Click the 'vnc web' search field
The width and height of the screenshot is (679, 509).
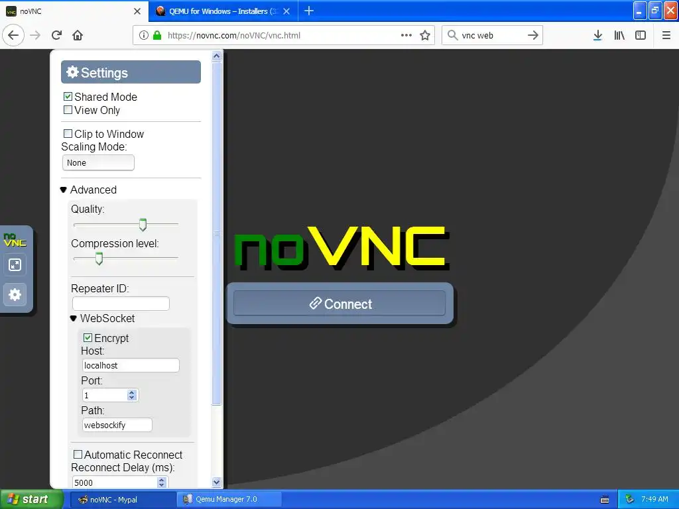point(493,35)
